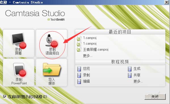Screen dimensions: 170x104
Task: Start recording the screen (录制屏幕)
Action: click(x=18, y=43)
